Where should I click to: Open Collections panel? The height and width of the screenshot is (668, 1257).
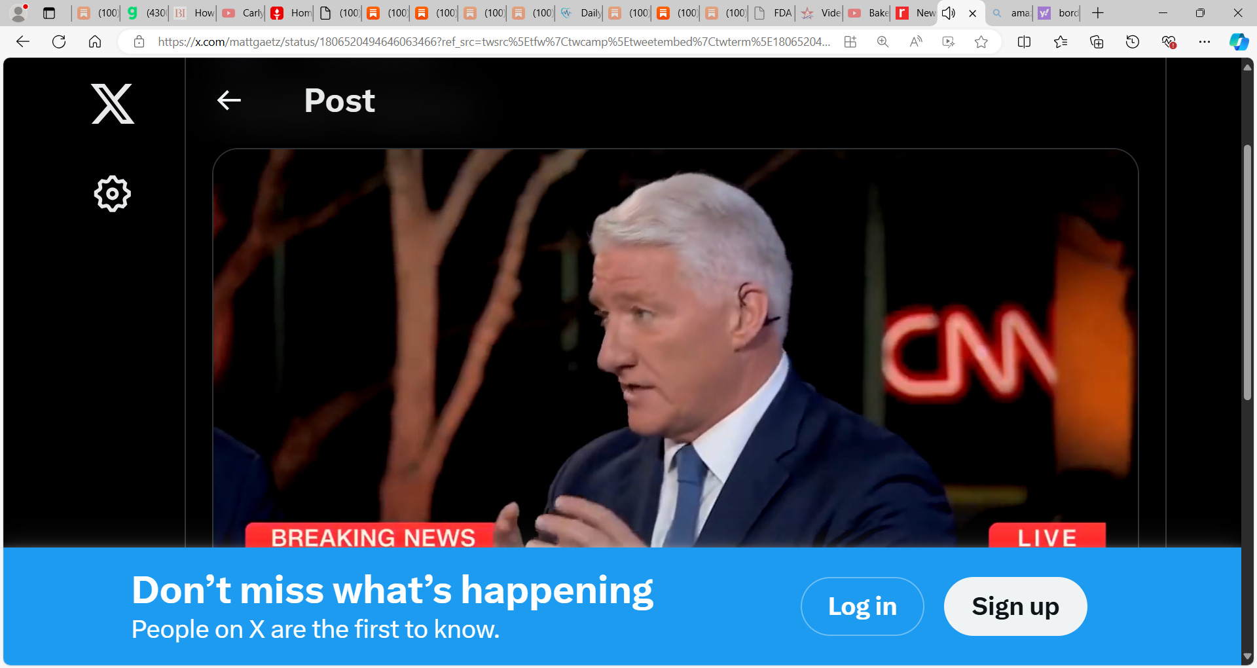click(x=1097, y=42)
